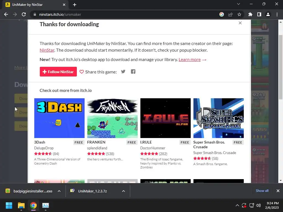The width and height of the screenshot is (283, 212).
Task: Open the 3Dash game thumbnail
Action: [59, 118]
